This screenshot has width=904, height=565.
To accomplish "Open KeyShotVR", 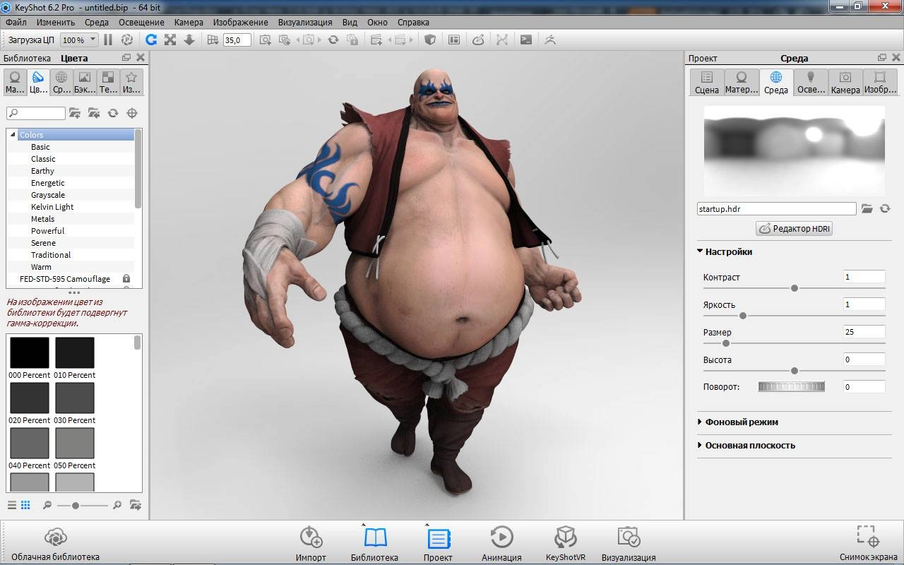I will (566, 544).
